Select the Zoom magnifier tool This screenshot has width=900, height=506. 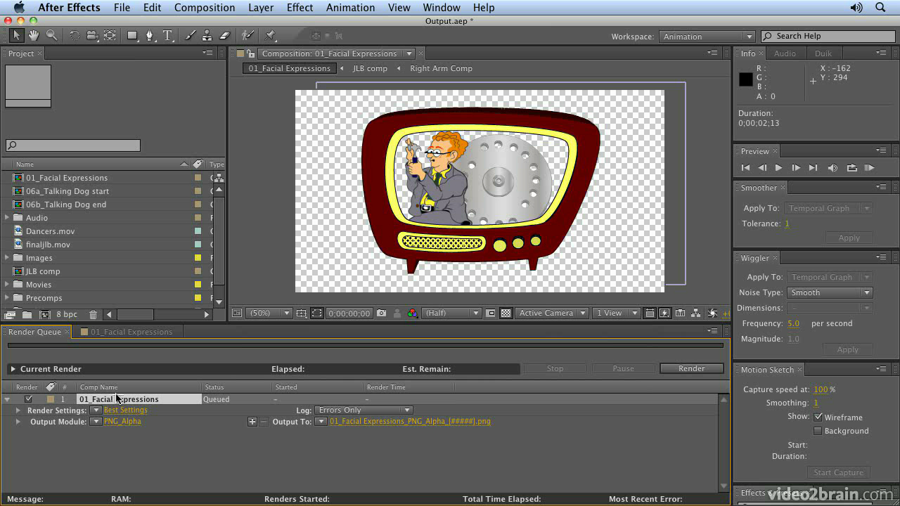[51, 35]
